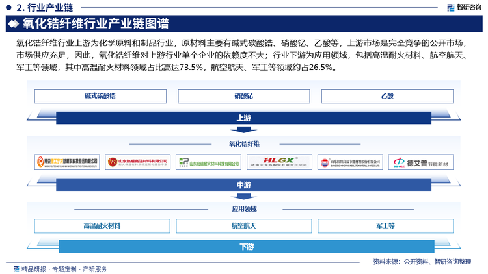Click the 南京理工宇龙新材料 logo
The image size is (488, 274).
pos(66,162)
